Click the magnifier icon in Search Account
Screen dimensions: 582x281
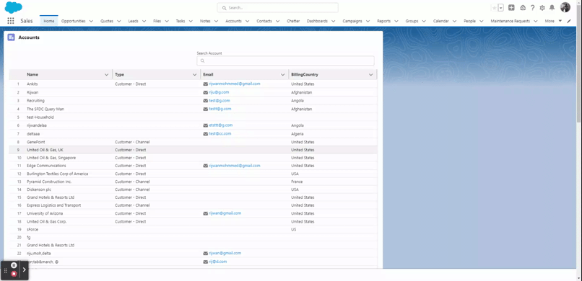pos(202,61)
